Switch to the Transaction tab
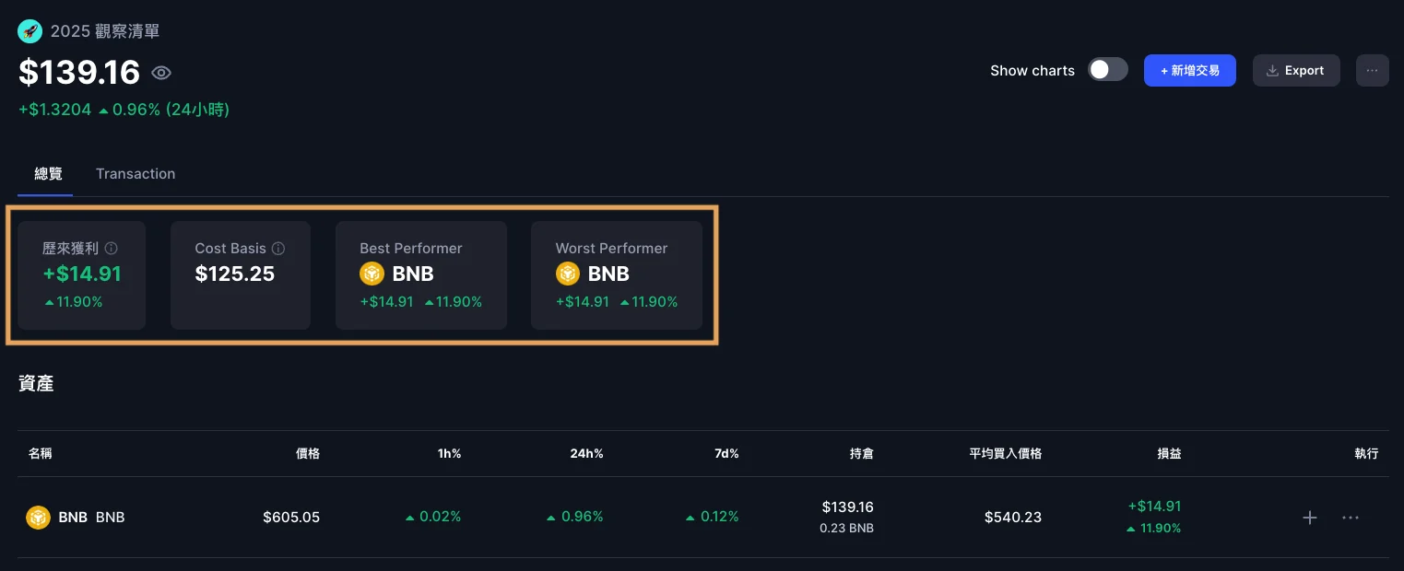 136,174
